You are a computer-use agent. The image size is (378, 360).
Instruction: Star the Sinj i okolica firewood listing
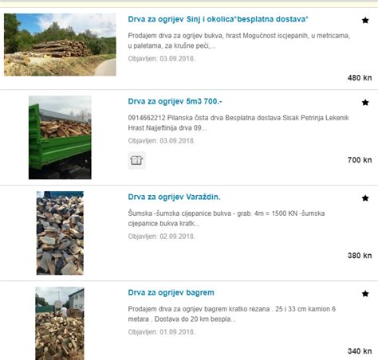tap(365, 20)
